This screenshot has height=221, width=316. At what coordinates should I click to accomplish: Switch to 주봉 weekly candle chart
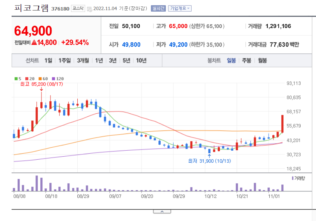(x=247, y=60)
